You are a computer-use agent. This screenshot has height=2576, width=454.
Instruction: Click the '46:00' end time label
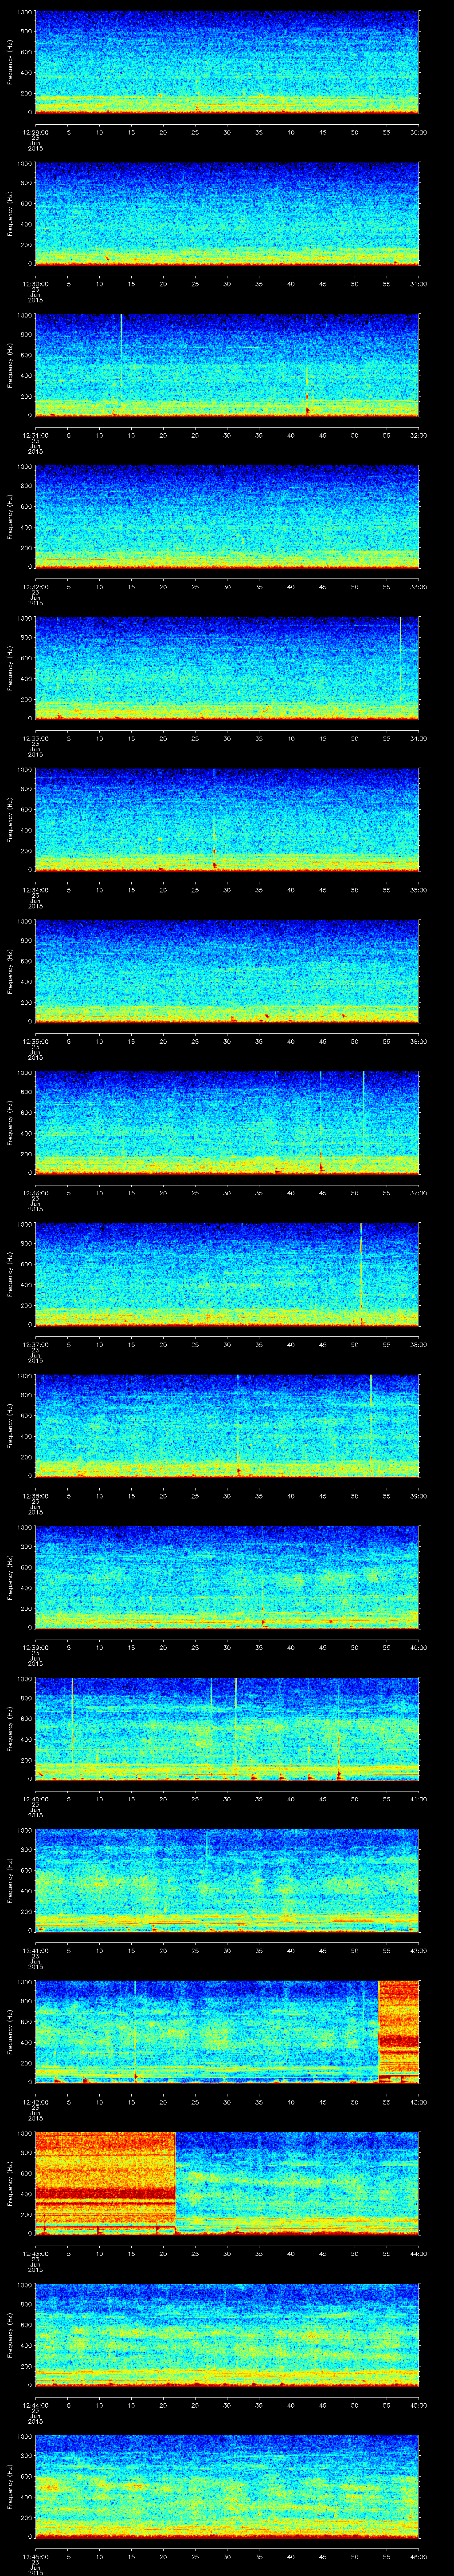coord(419,2556)
